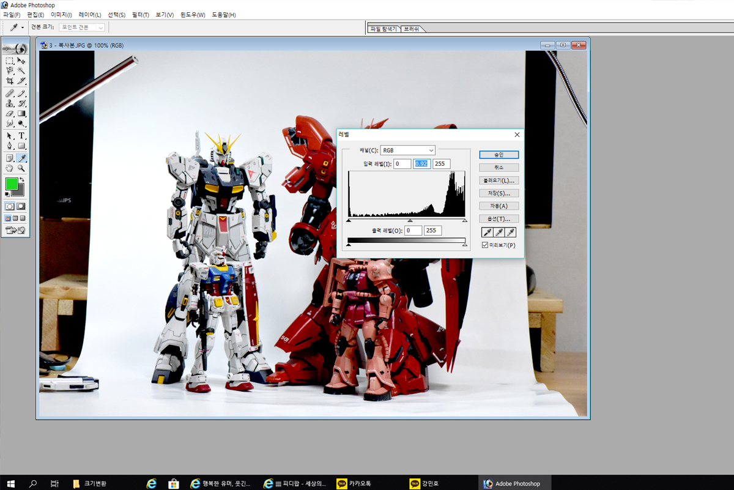This screenshot has height=490, width=734.
Task: Select the Brush tool in toolbox
Action: [x=21, y=94]
